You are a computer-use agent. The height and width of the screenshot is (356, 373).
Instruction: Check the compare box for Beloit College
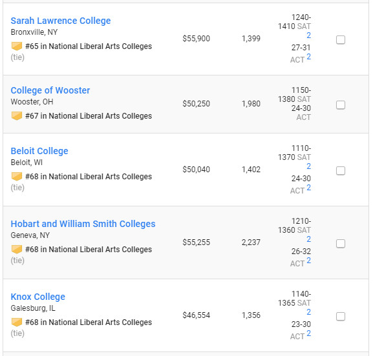341,171
